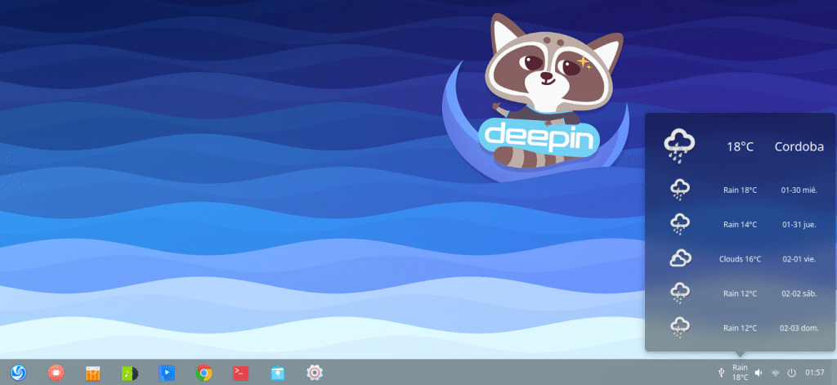Open the blue file manager icon
Image resolution: width=837 pixels, height=385 pixels.
278,373
